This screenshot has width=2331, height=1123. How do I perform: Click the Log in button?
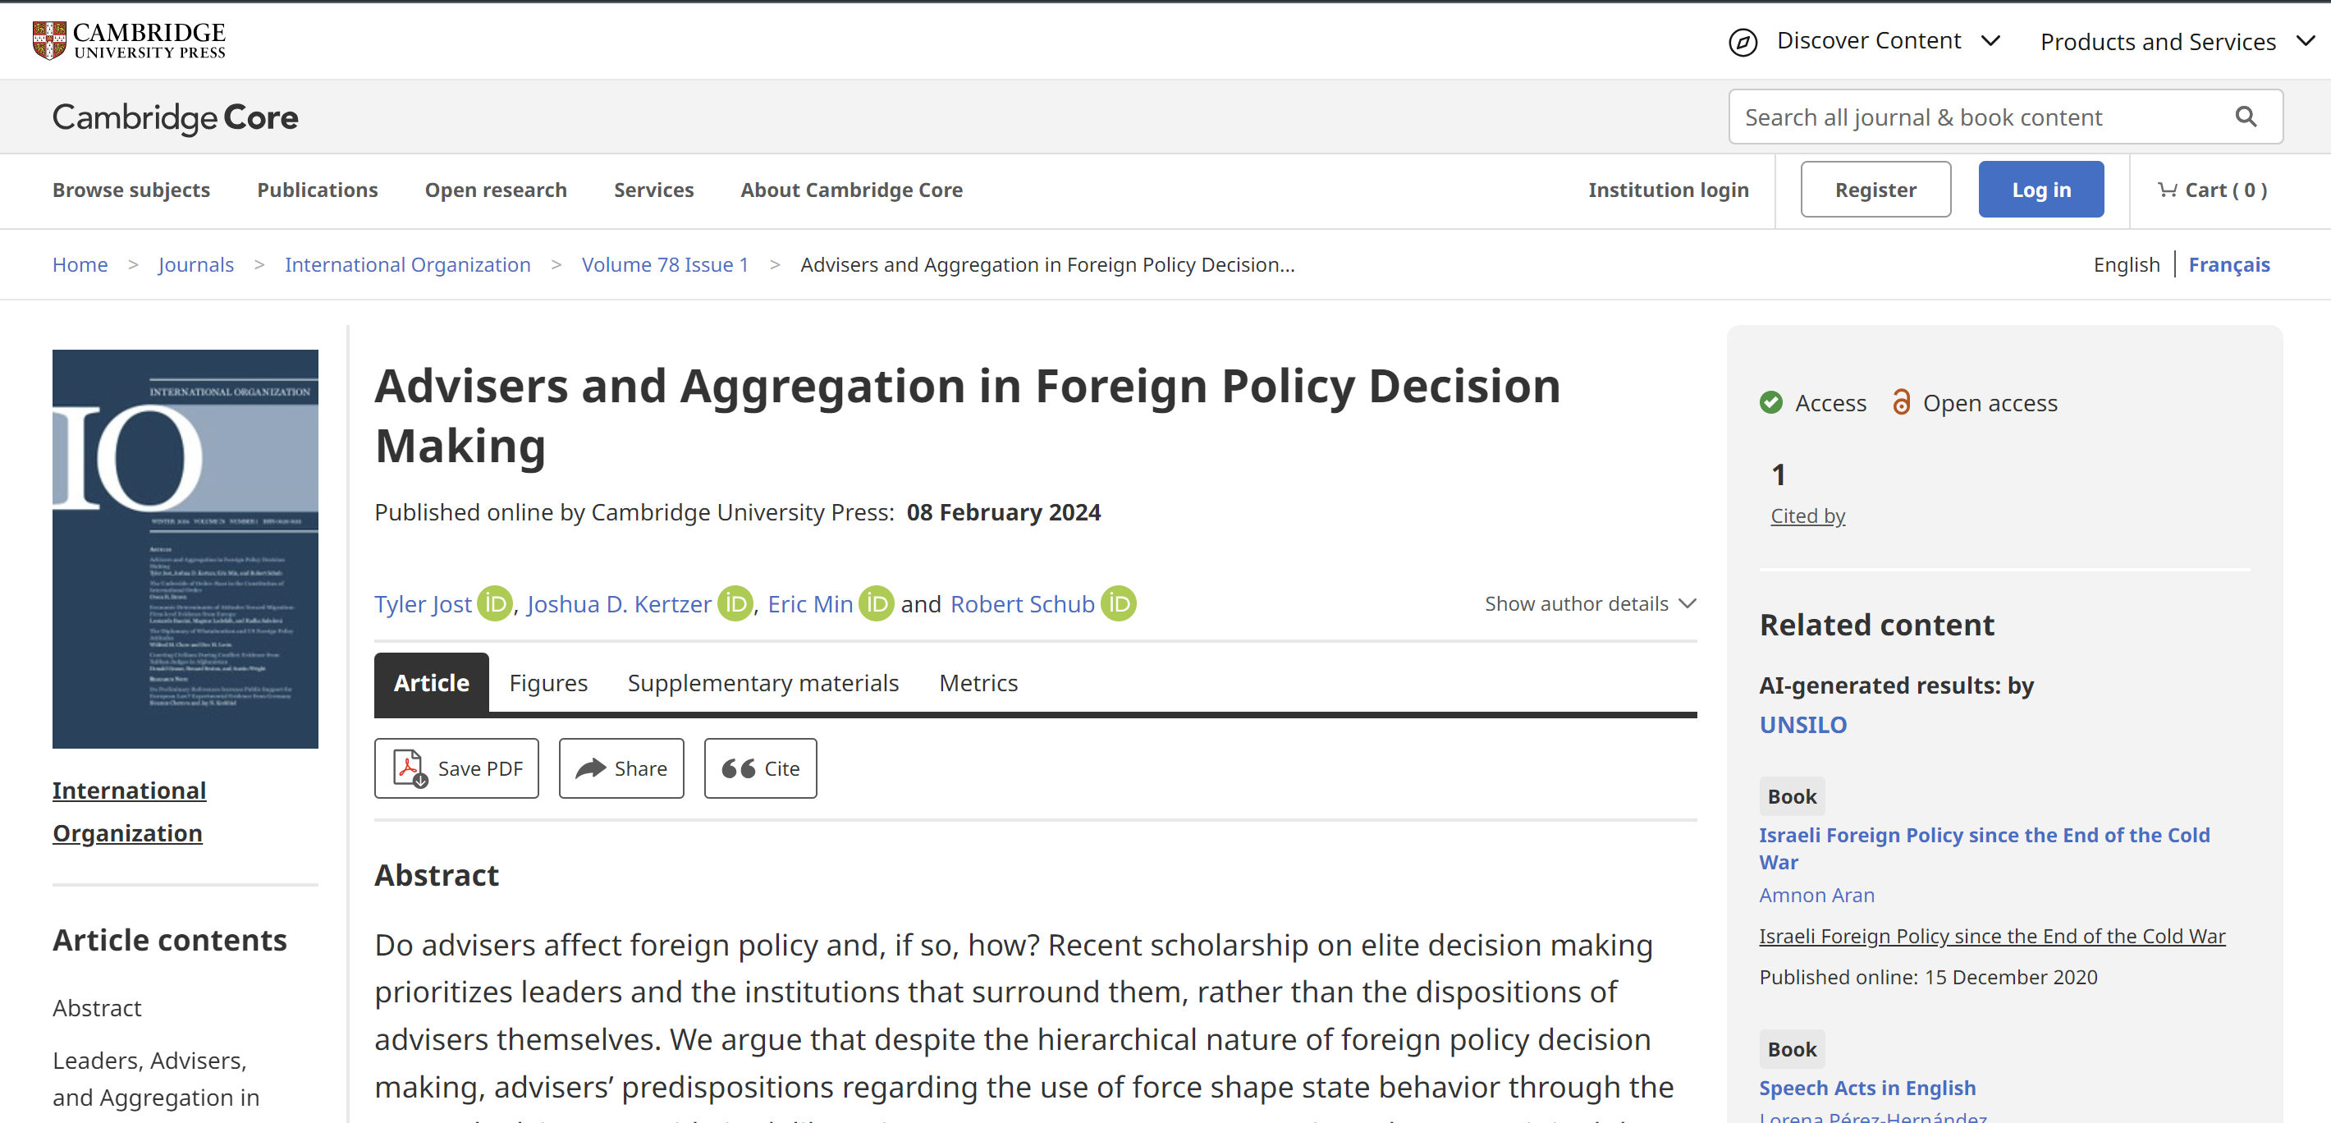click(x=2040, y=190)
